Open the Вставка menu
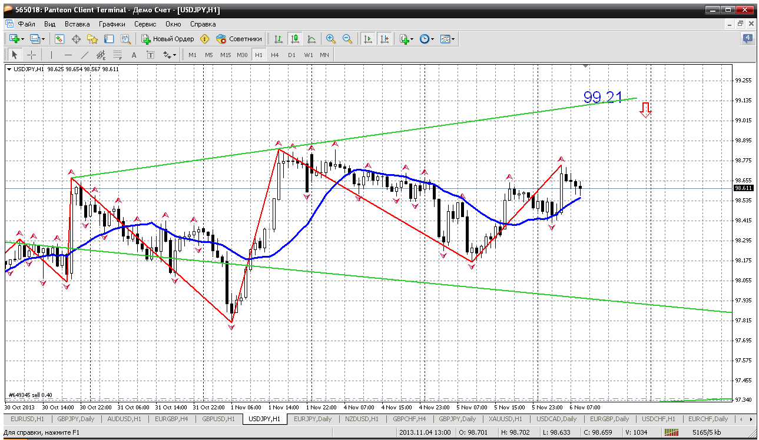 point(77,24)
